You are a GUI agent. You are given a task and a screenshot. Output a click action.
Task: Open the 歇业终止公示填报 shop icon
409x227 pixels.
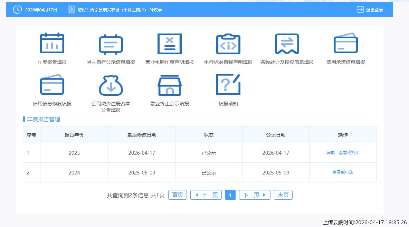[x=169, y=85]
